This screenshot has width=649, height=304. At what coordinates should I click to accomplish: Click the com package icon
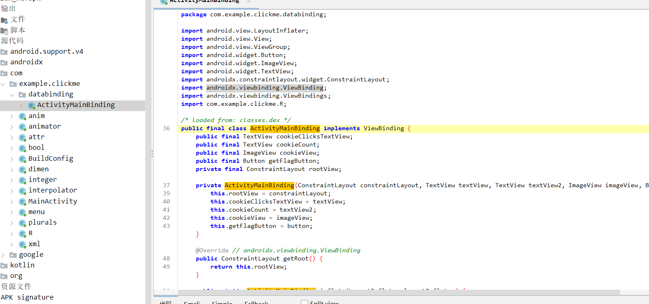pos(4,73)
